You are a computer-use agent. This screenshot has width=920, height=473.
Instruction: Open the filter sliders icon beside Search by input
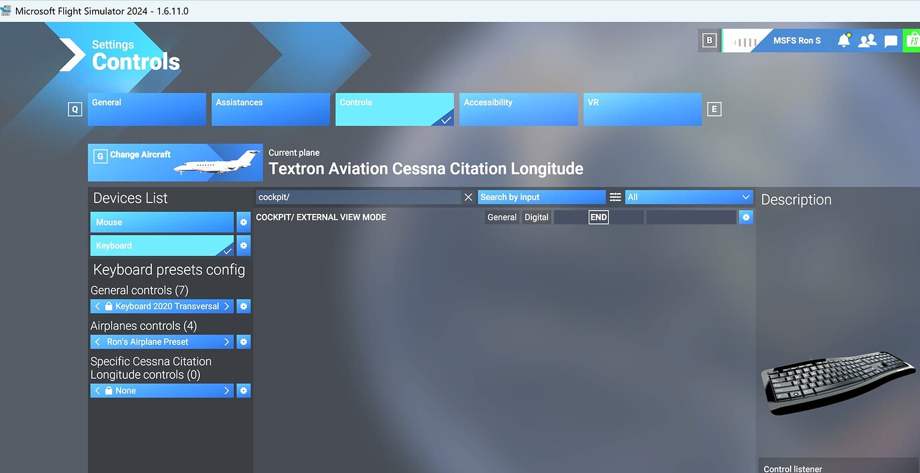[x=615, y=197]
